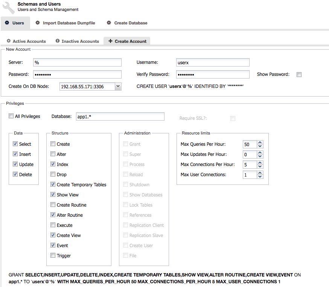Enable the Create Routine privilege
Image resolution: width=329 pixels, height=287 pixels.
53,204
